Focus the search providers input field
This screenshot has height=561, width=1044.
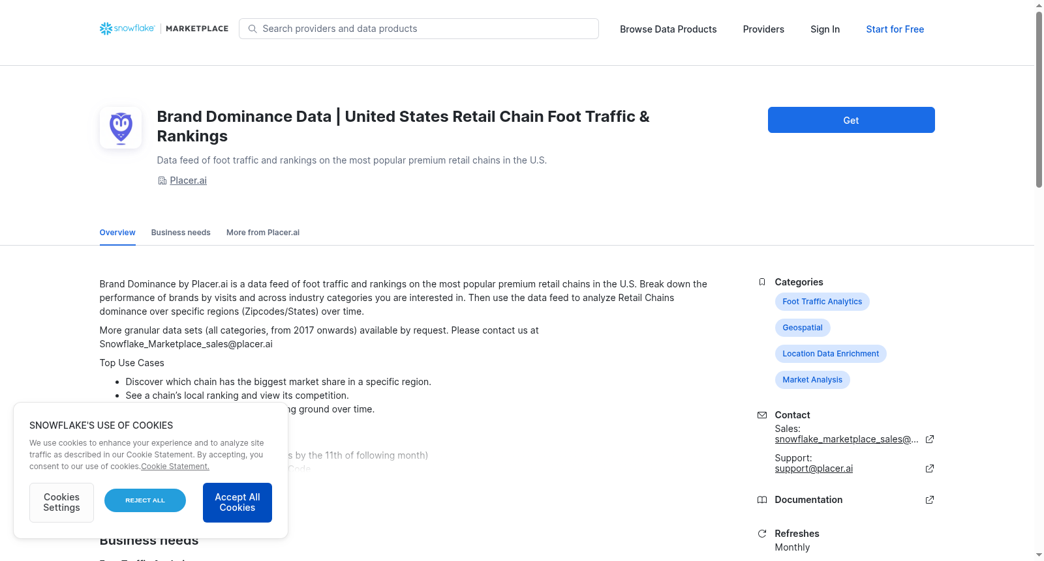click(x=419, y=29)
